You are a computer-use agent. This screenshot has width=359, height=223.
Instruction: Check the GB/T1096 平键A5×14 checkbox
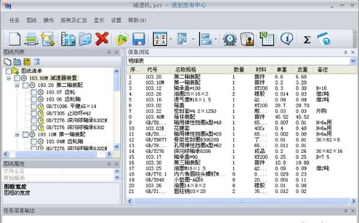pyautogui.click(x=34, y=106)
